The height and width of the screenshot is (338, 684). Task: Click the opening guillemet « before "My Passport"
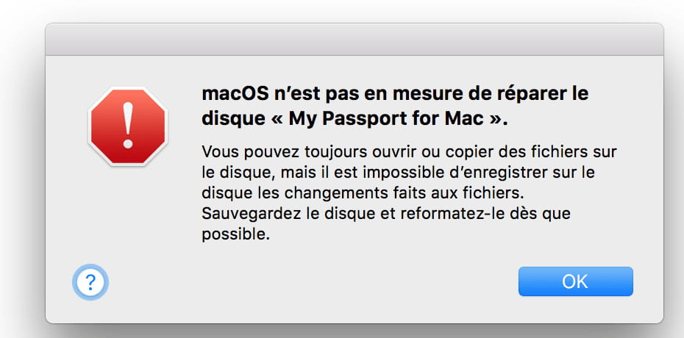pyautogui.click(x=277, y=121)
